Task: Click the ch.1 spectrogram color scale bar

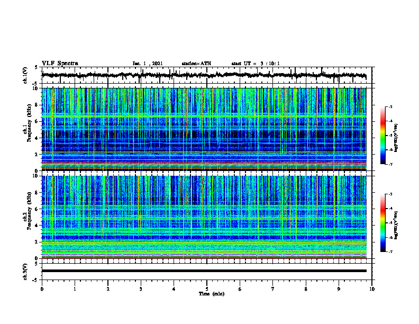Action: click(382, 136)
